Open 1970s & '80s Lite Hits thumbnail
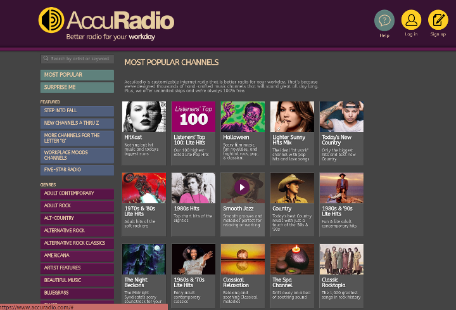This screenshot has height=310, width=456. click(144, 188)
